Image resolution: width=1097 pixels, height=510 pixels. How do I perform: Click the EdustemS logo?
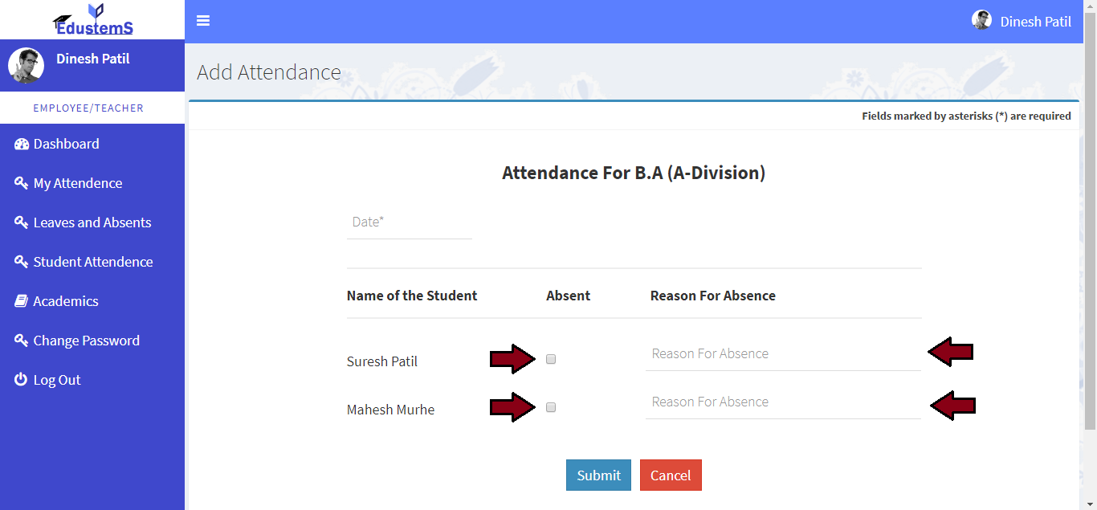click(x=93, y=20)
